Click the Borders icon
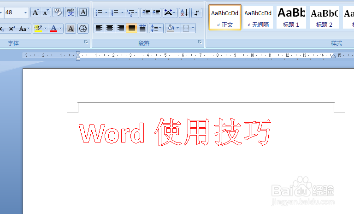Viewport: 354px width, 214px height. pos(186,28)
